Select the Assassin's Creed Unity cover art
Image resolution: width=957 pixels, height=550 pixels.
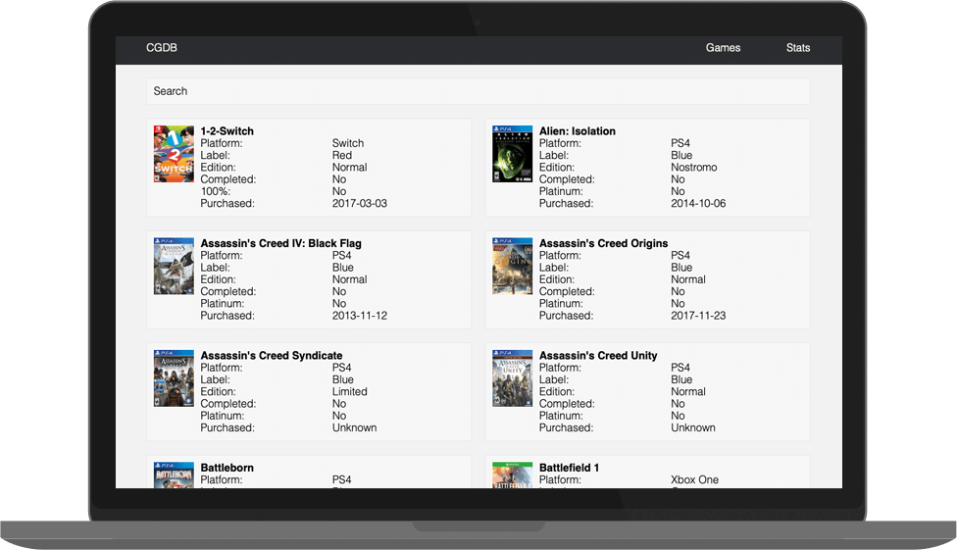click(512, 378)
